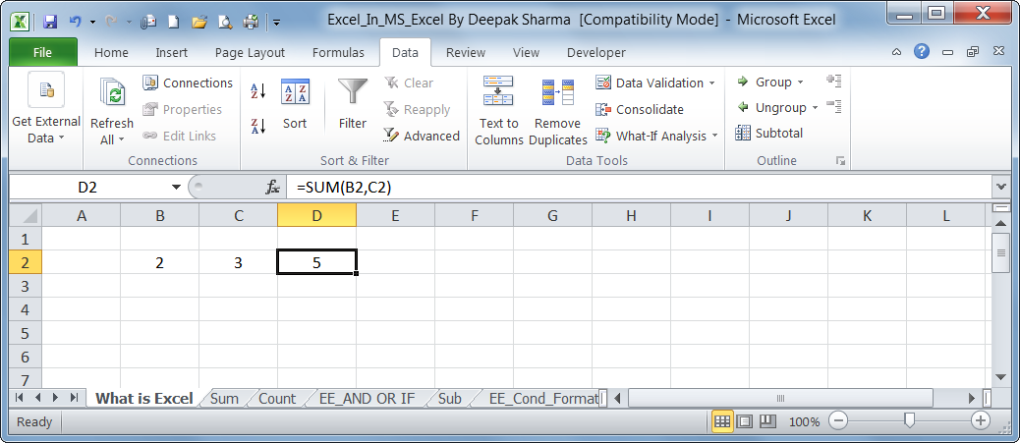This screenshot has height=443, width=1020.
Task: Click the Refresh All button
Action: (x=112, y=111)
